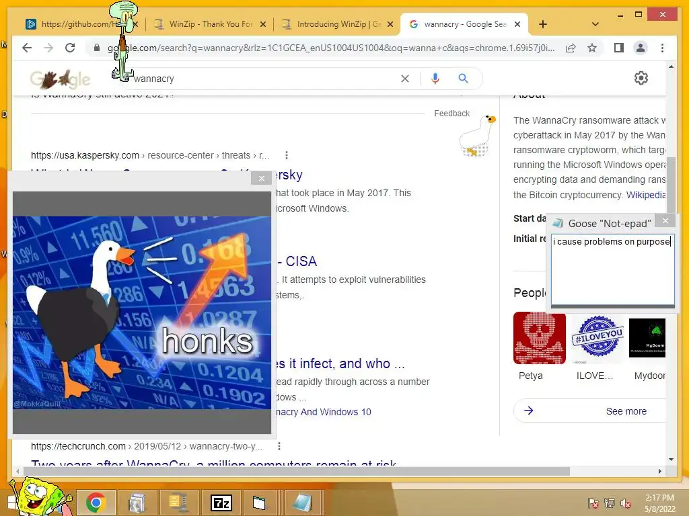Viewport: 689px width, 516px height.
Task: Clear the wannacry search query
Action: (404, 79)
